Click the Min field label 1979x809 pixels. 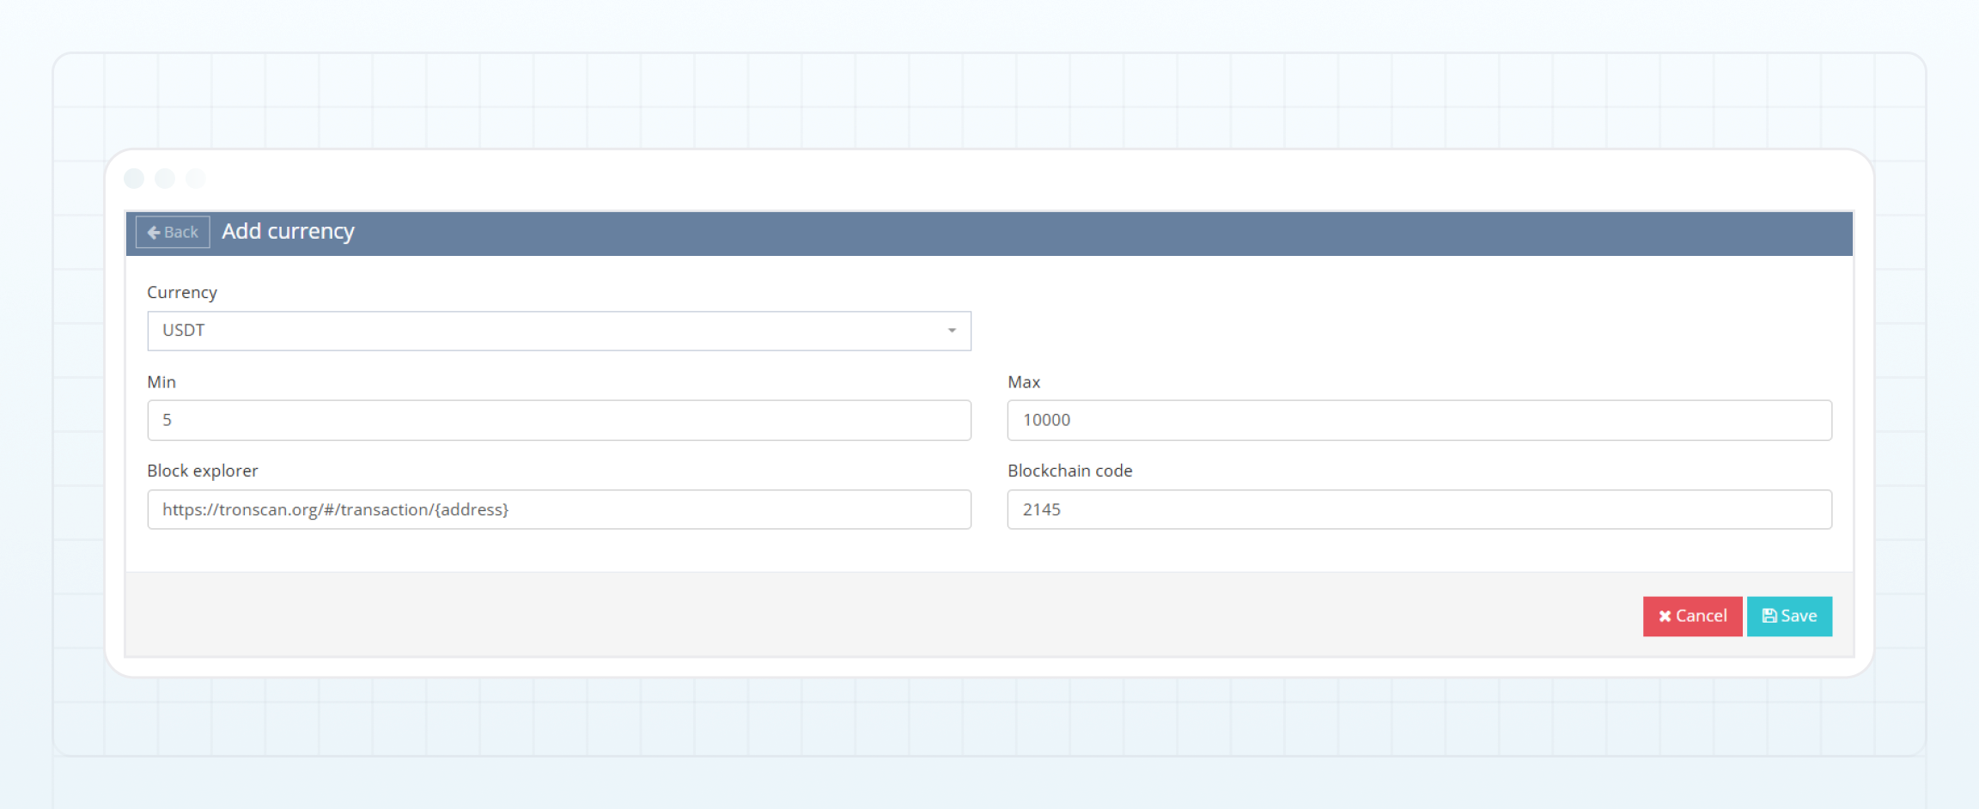point(161,382)
